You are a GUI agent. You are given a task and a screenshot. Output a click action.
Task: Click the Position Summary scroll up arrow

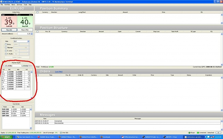222,15
